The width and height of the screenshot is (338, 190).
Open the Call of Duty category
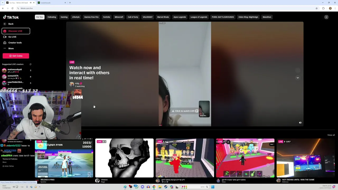point(133,17)
